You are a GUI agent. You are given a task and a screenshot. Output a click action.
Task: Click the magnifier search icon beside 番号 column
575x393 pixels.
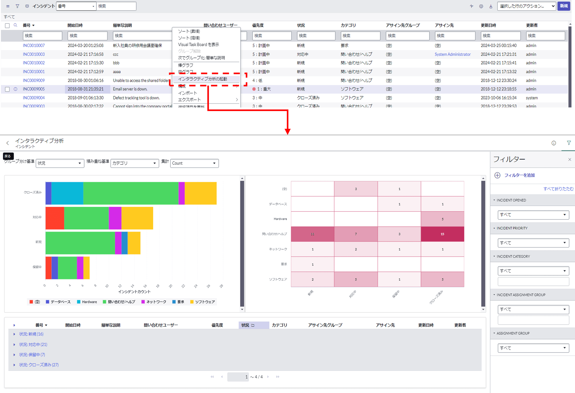15,25
